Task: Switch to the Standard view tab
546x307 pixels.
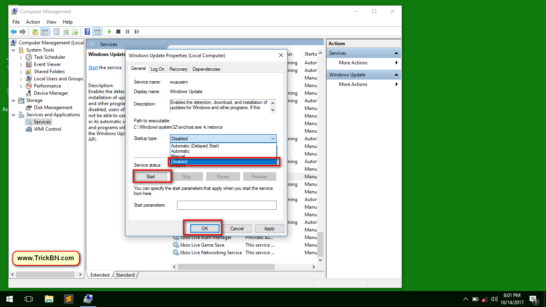Action: (x=125, y=275)
